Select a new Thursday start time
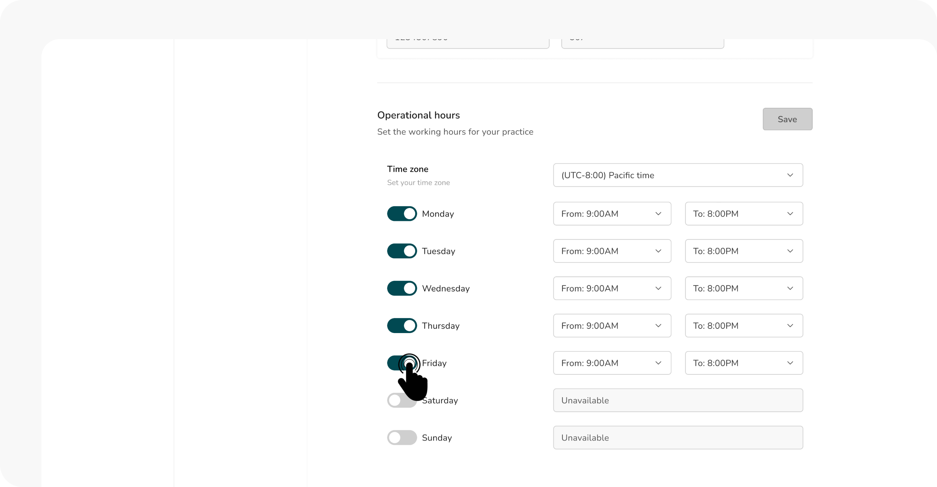Viewport: 937px width, 487px height. pos(612,326)
